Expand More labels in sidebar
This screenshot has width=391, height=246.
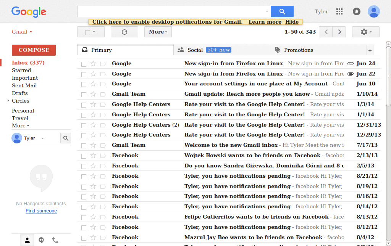pos(21,125)
